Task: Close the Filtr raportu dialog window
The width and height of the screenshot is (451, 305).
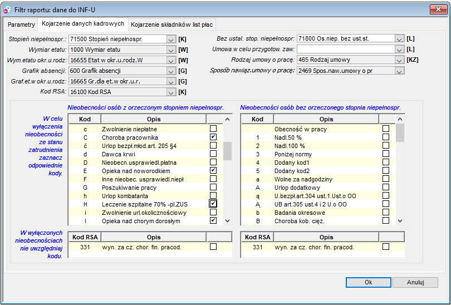Action: (x=438, y=9)
